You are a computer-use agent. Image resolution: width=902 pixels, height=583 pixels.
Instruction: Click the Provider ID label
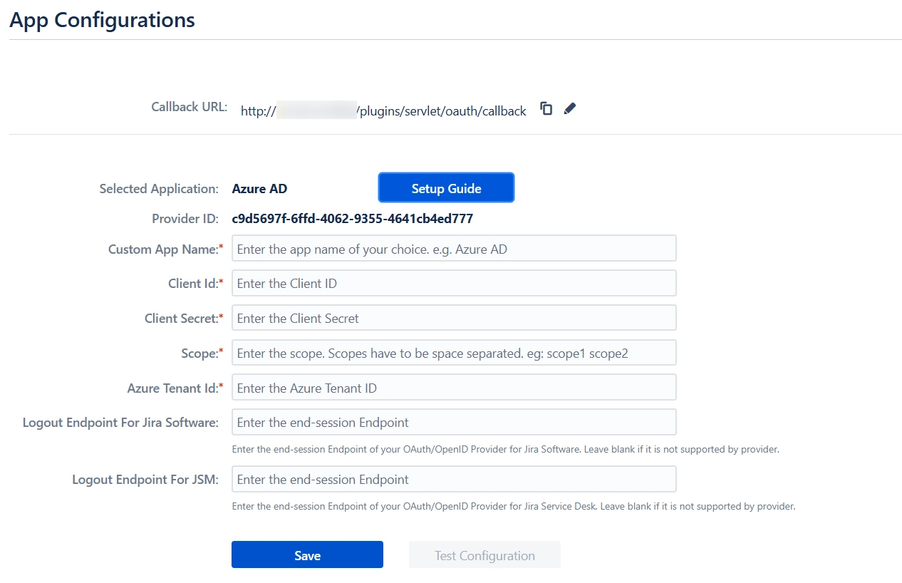pos(185,219)
